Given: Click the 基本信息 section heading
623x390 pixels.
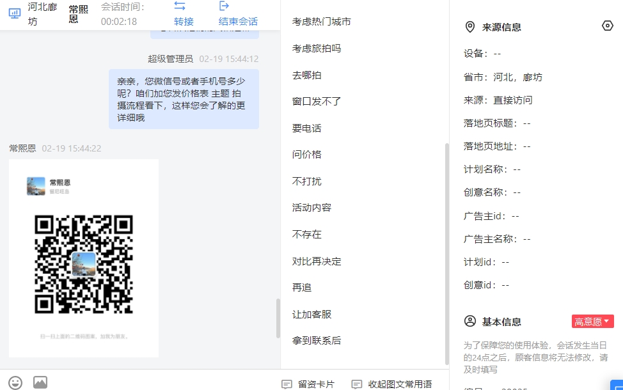Looking at the screenshot, I should 501,322.
